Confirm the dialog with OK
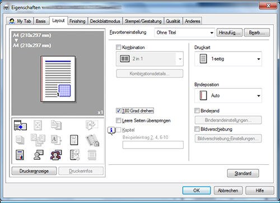This screenshot has width=280, height=203. [197, 191]
